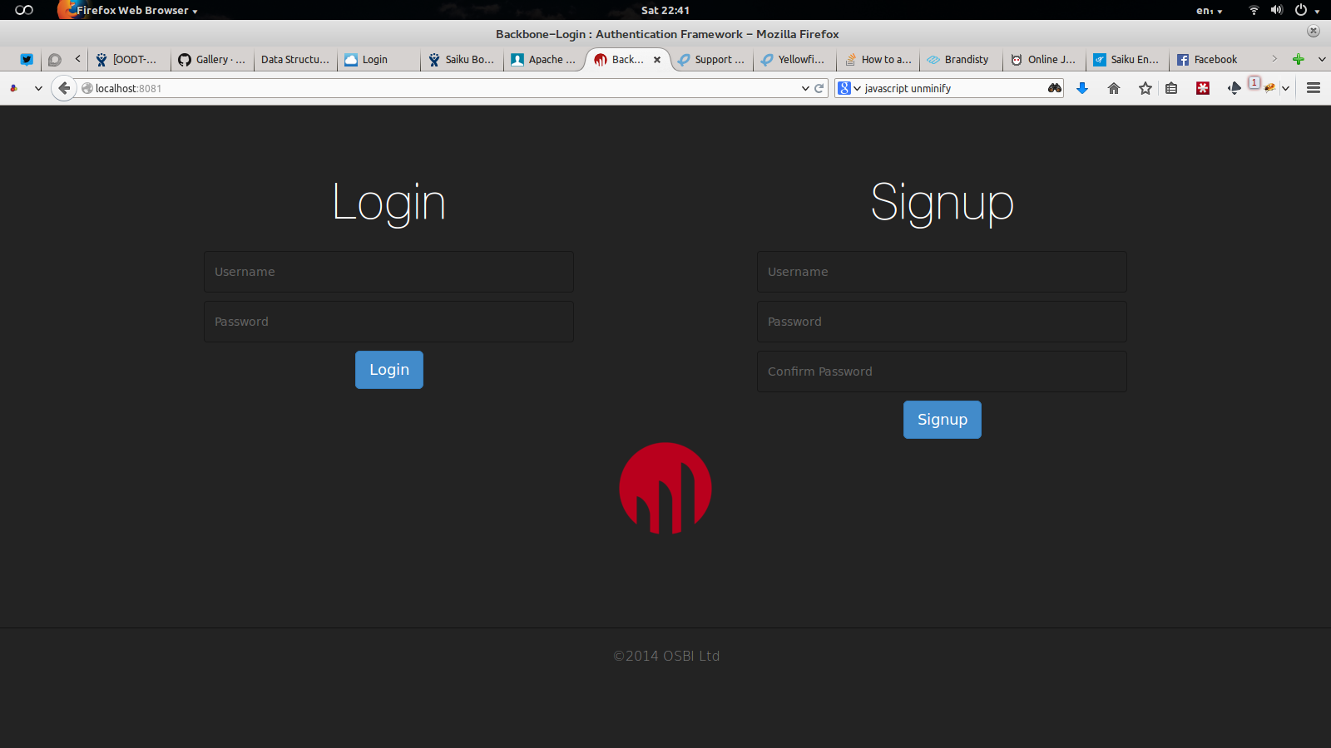The image size is (1331, 748).
Task: Open the en keyboard layout indicator
Action: (x=1210, y=10)
